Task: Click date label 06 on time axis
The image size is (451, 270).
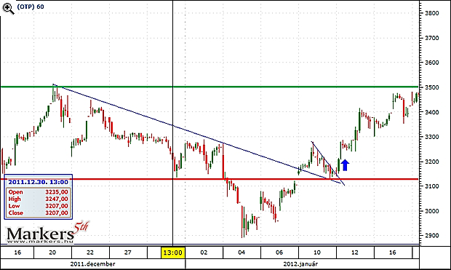Action: coord(279,253)
